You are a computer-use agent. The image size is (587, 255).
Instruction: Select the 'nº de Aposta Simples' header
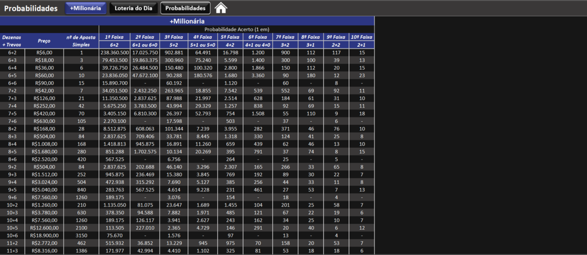point(81,41)
